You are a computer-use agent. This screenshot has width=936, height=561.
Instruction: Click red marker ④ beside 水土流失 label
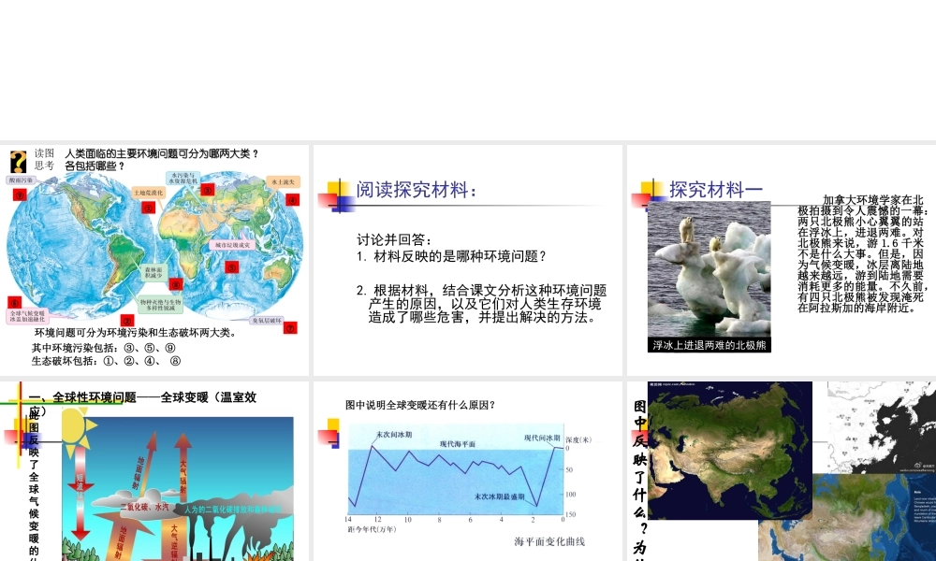tap(292, 198)
